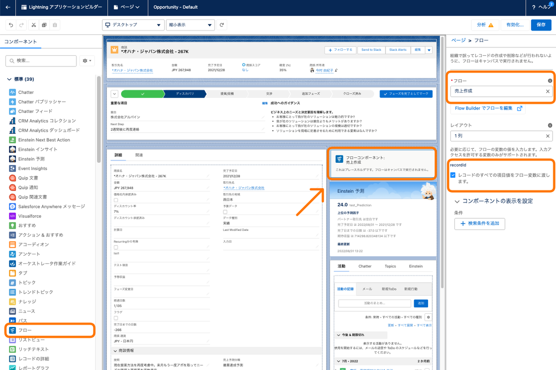Viewport: 556px width, 370px height.
Task: Toggle the フラグ checkbox
Action: [x=116, y=318]
